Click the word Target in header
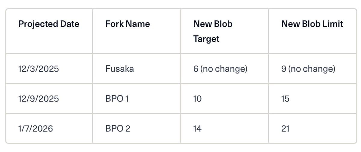Image resolution: width=361 pixels, height=152 pixels. (206, 39)
